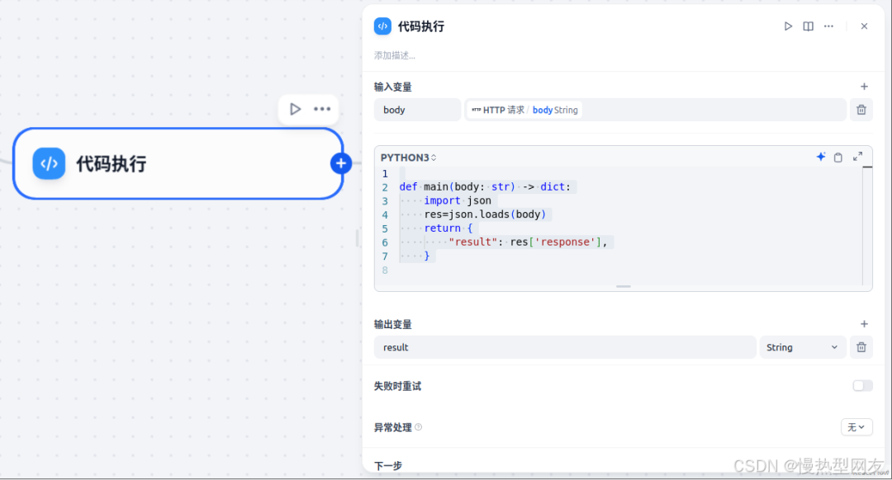892x480 pixels.
Task: Copy the code using the clipboard icon
Action: coord(838,157)
